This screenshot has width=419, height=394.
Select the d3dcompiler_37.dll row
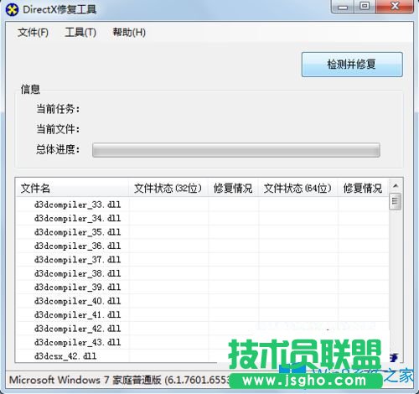click(x=202, y=260)
